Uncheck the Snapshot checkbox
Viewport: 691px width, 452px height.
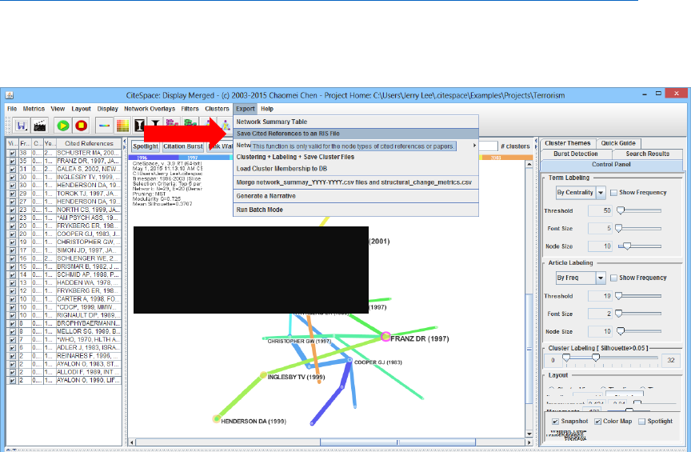[x=555, y=422]
